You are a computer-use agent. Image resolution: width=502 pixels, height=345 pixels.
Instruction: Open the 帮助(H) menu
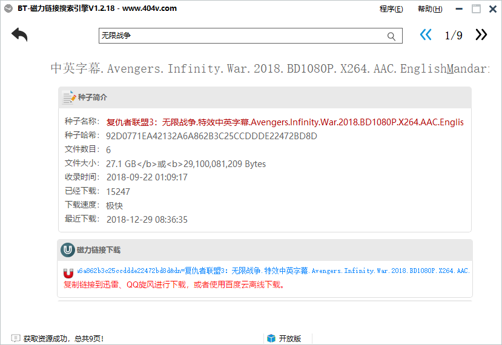[x=429, y=9]
